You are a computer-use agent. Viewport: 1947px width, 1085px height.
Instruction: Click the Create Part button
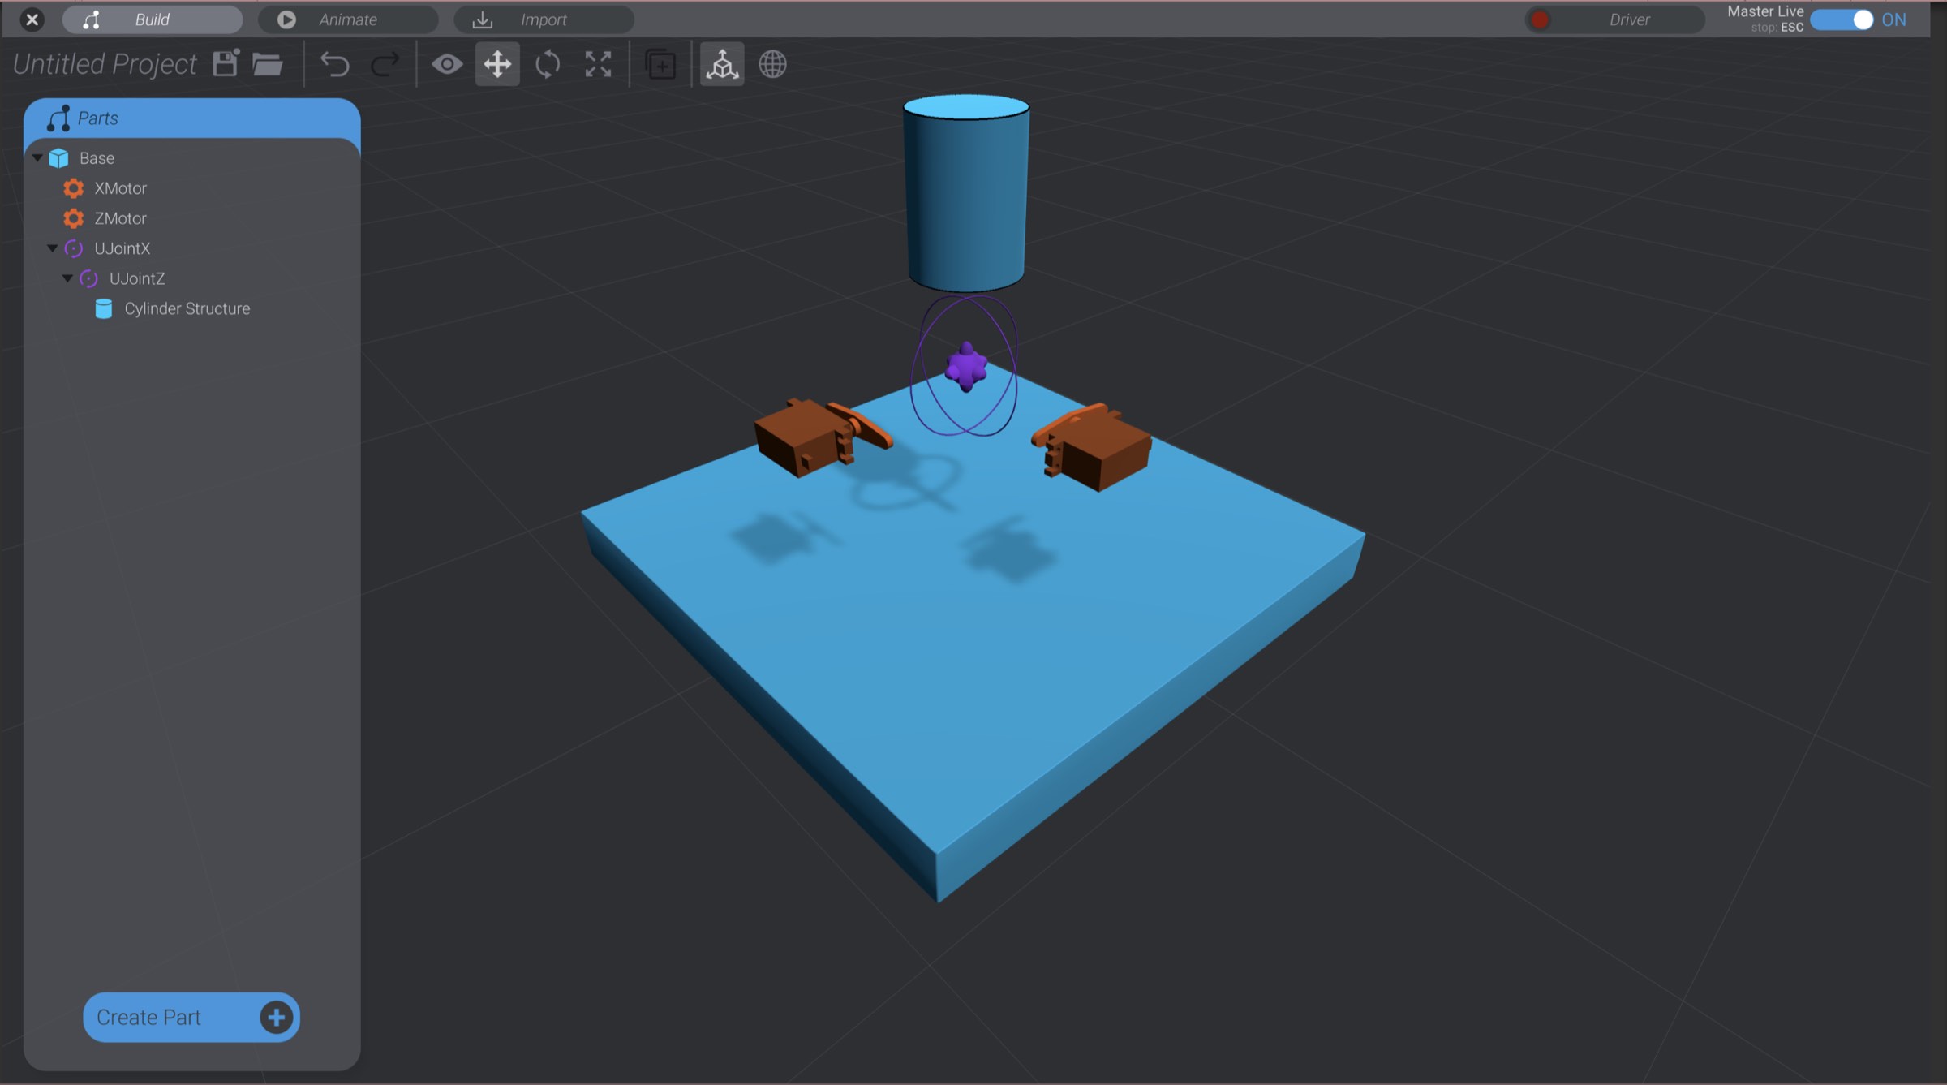point(190,1017)
